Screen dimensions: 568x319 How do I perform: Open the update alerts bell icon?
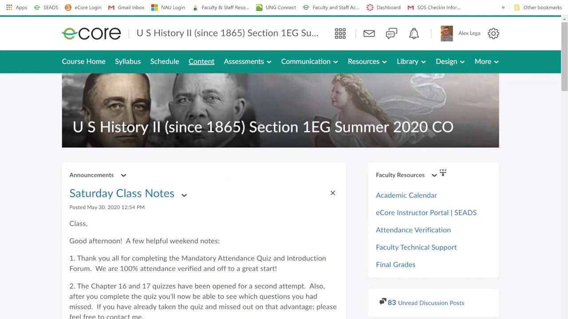(414, 34)
